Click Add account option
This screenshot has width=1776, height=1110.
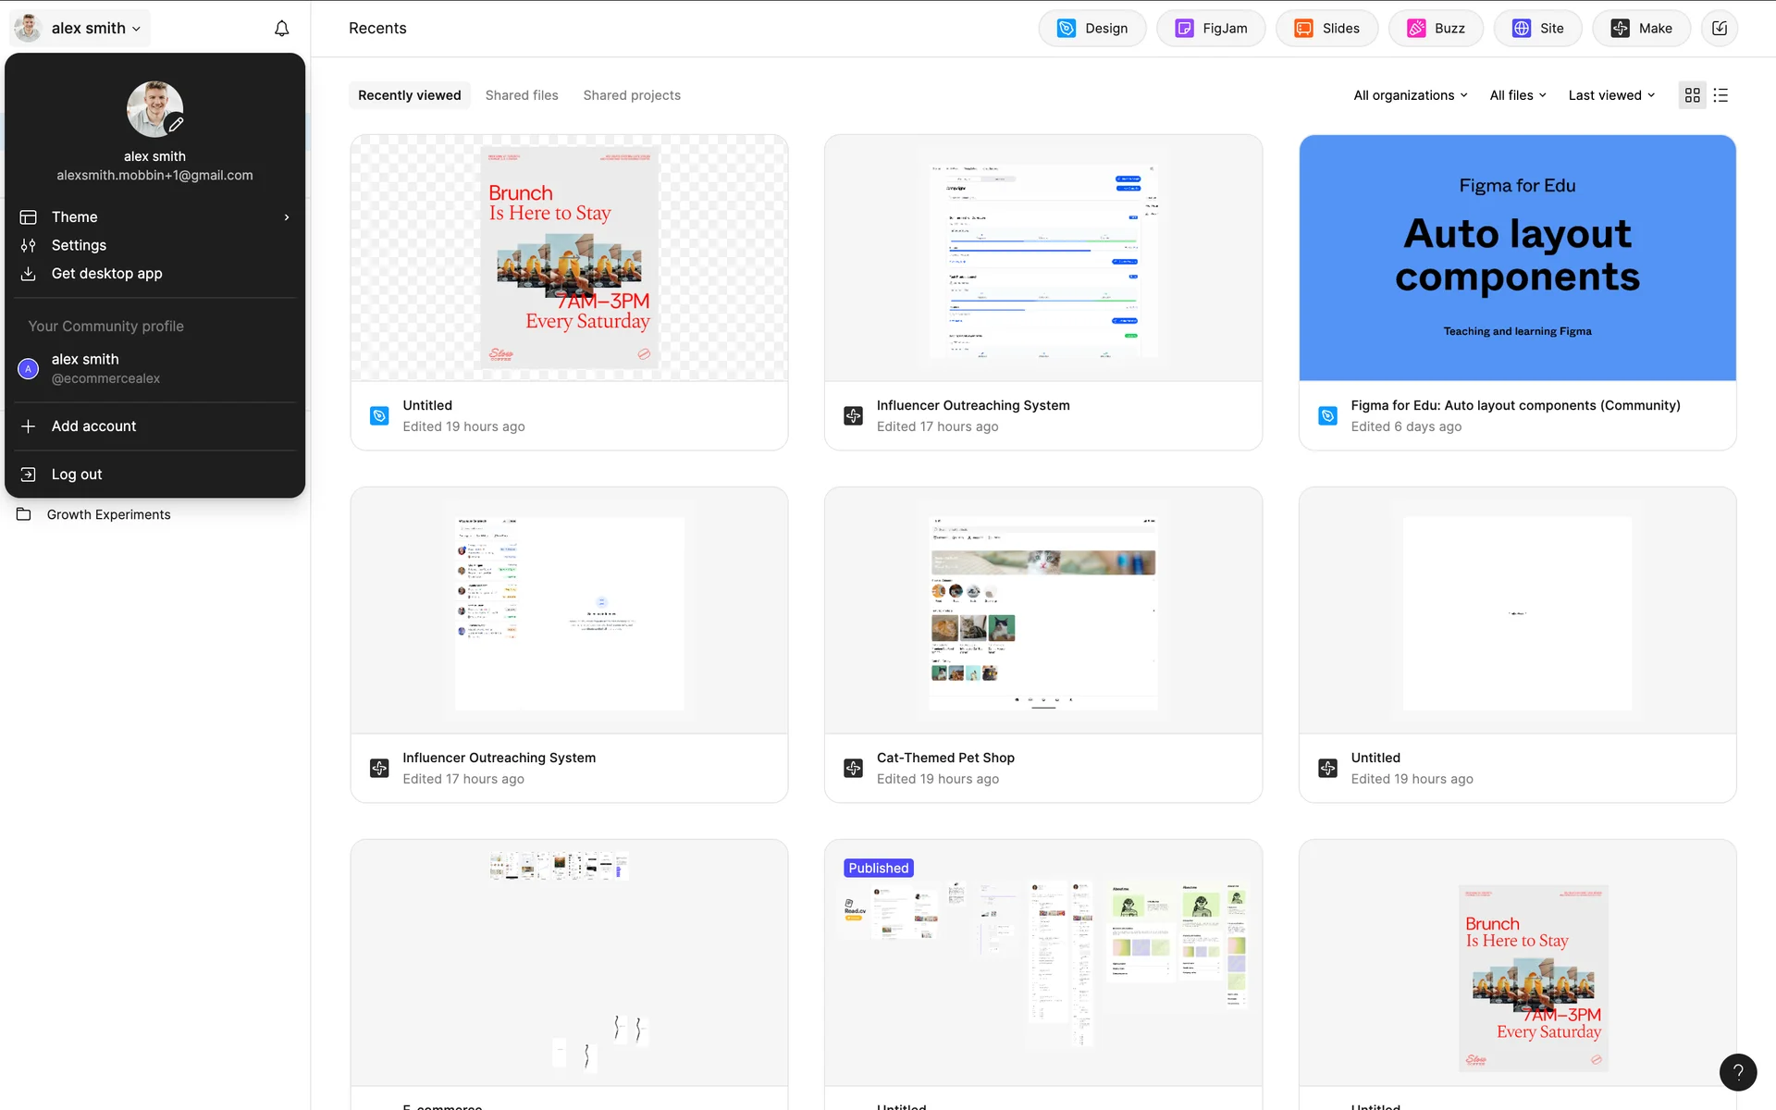(93, 426)
